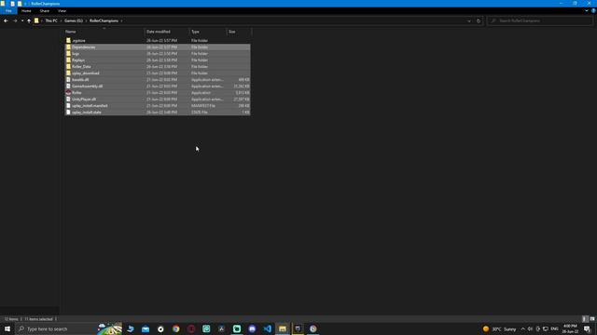Click the network tray icon
The width and height of the screenshot is (597, 335).
(x=546, y=328)
